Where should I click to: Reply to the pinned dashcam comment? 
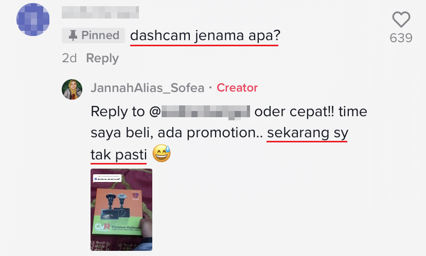point(102,58)
